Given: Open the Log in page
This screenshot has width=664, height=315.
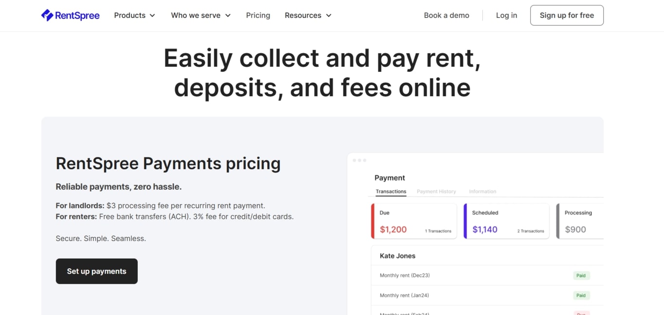Looking at the screenshot, I should (506, 16).
